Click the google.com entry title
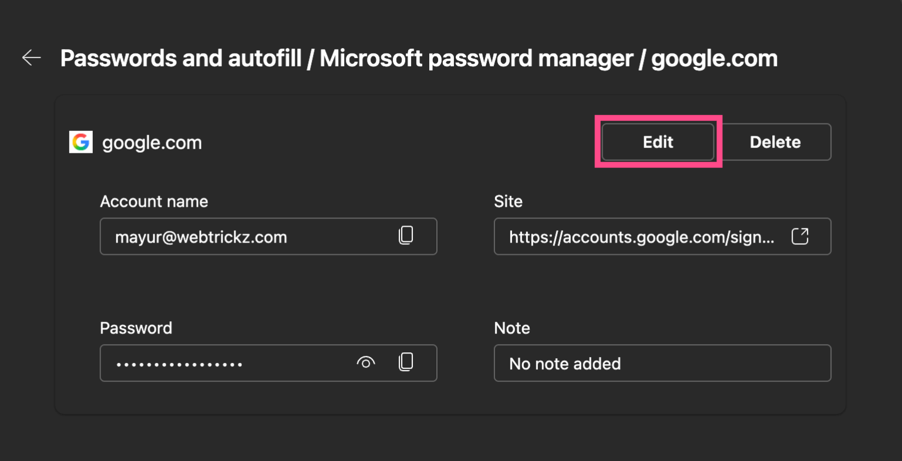 [x=152, y=142]
